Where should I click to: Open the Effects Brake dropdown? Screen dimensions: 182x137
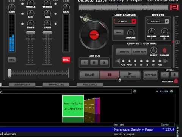coord(167,21)
